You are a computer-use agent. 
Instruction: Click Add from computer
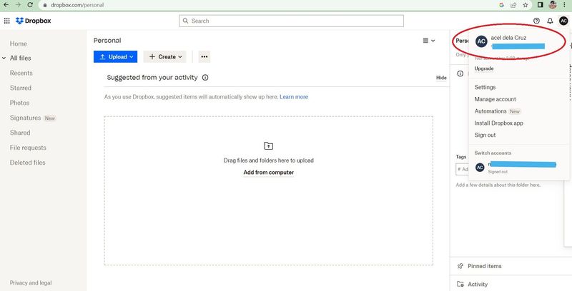(x=269, y=173)
